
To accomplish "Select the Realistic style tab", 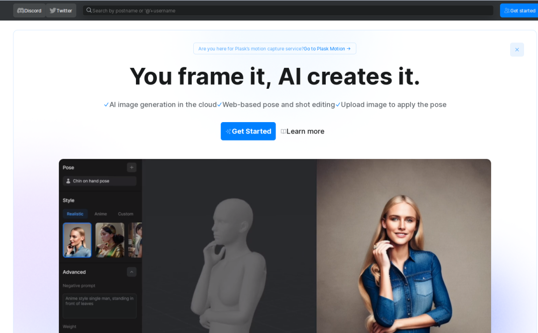I will (75, 214).
